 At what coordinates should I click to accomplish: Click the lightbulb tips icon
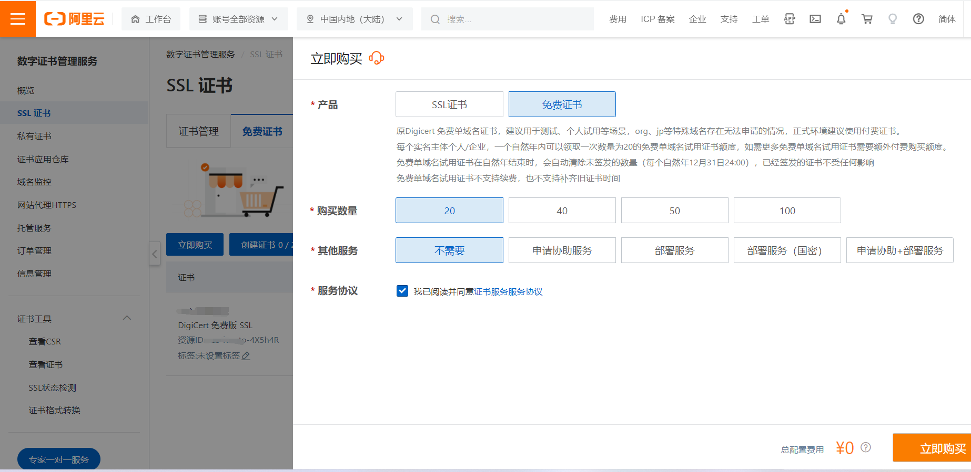(x=893, y=19)
